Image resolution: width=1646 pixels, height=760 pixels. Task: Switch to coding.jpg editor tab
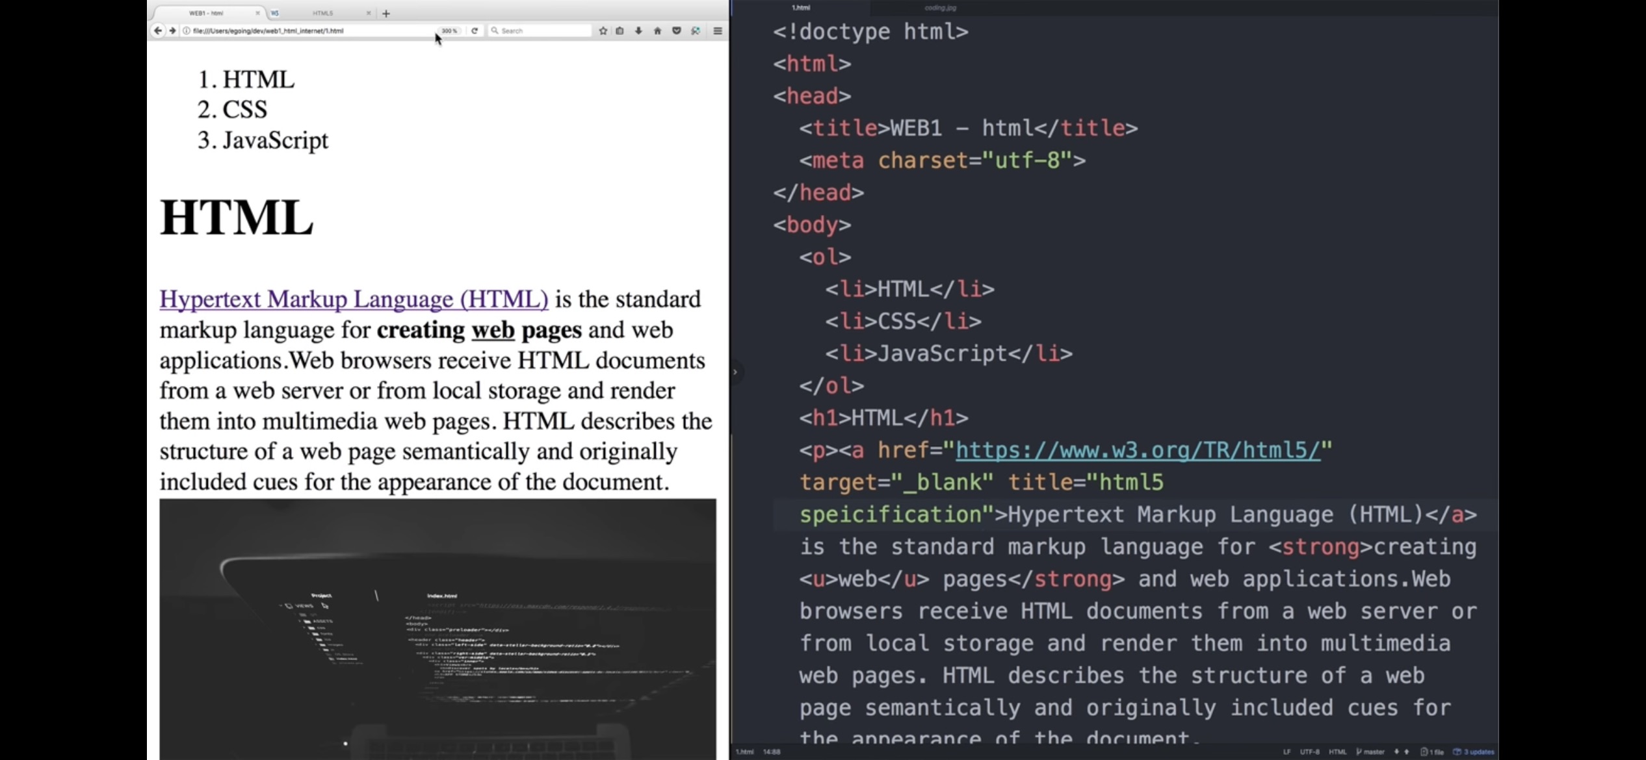tap(940, 8)
